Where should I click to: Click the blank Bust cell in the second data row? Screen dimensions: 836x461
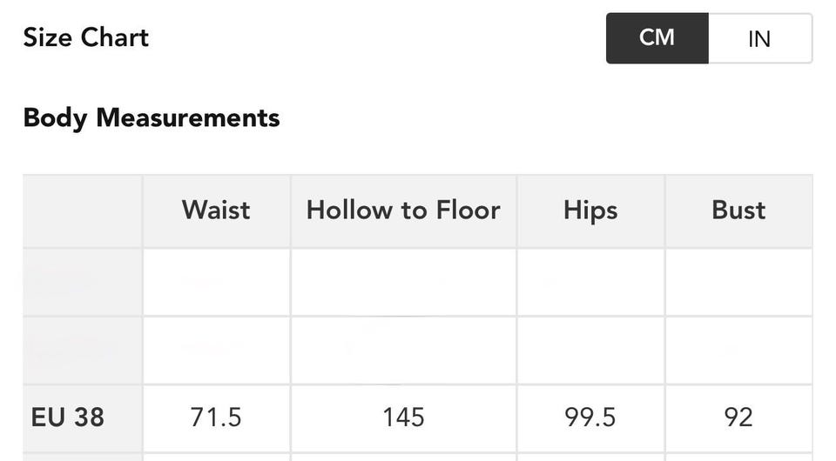click(x=739, y=351)
